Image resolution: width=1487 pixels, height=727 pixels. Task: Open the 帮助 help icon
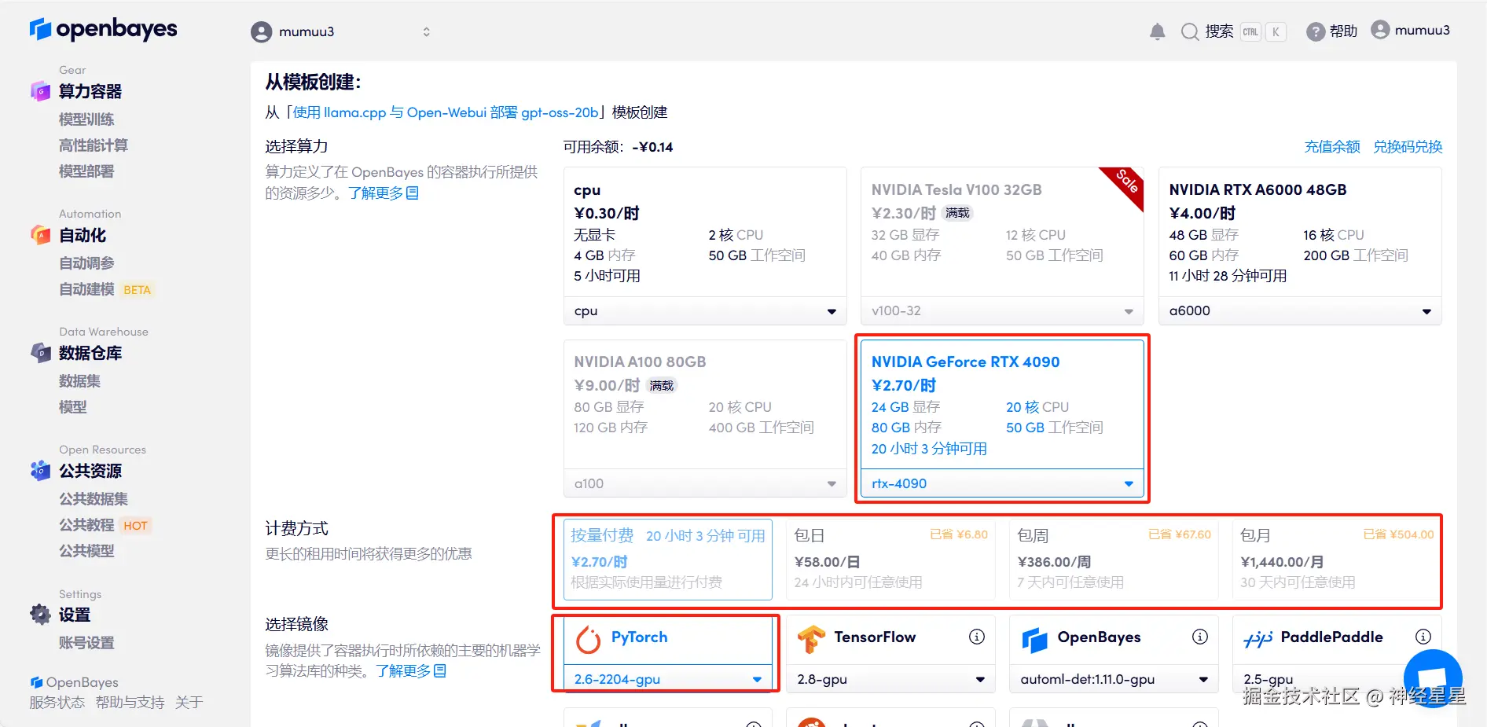(1315, 31)
